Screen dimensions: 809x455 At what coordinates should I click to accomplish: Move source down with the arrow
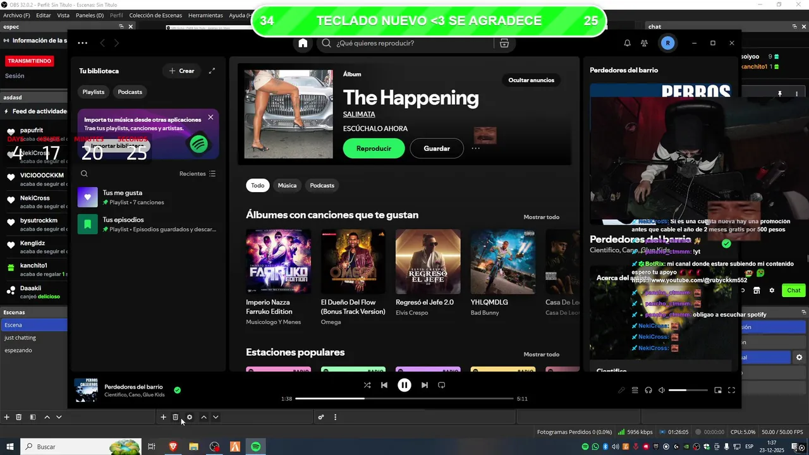[x=216, y=417]
